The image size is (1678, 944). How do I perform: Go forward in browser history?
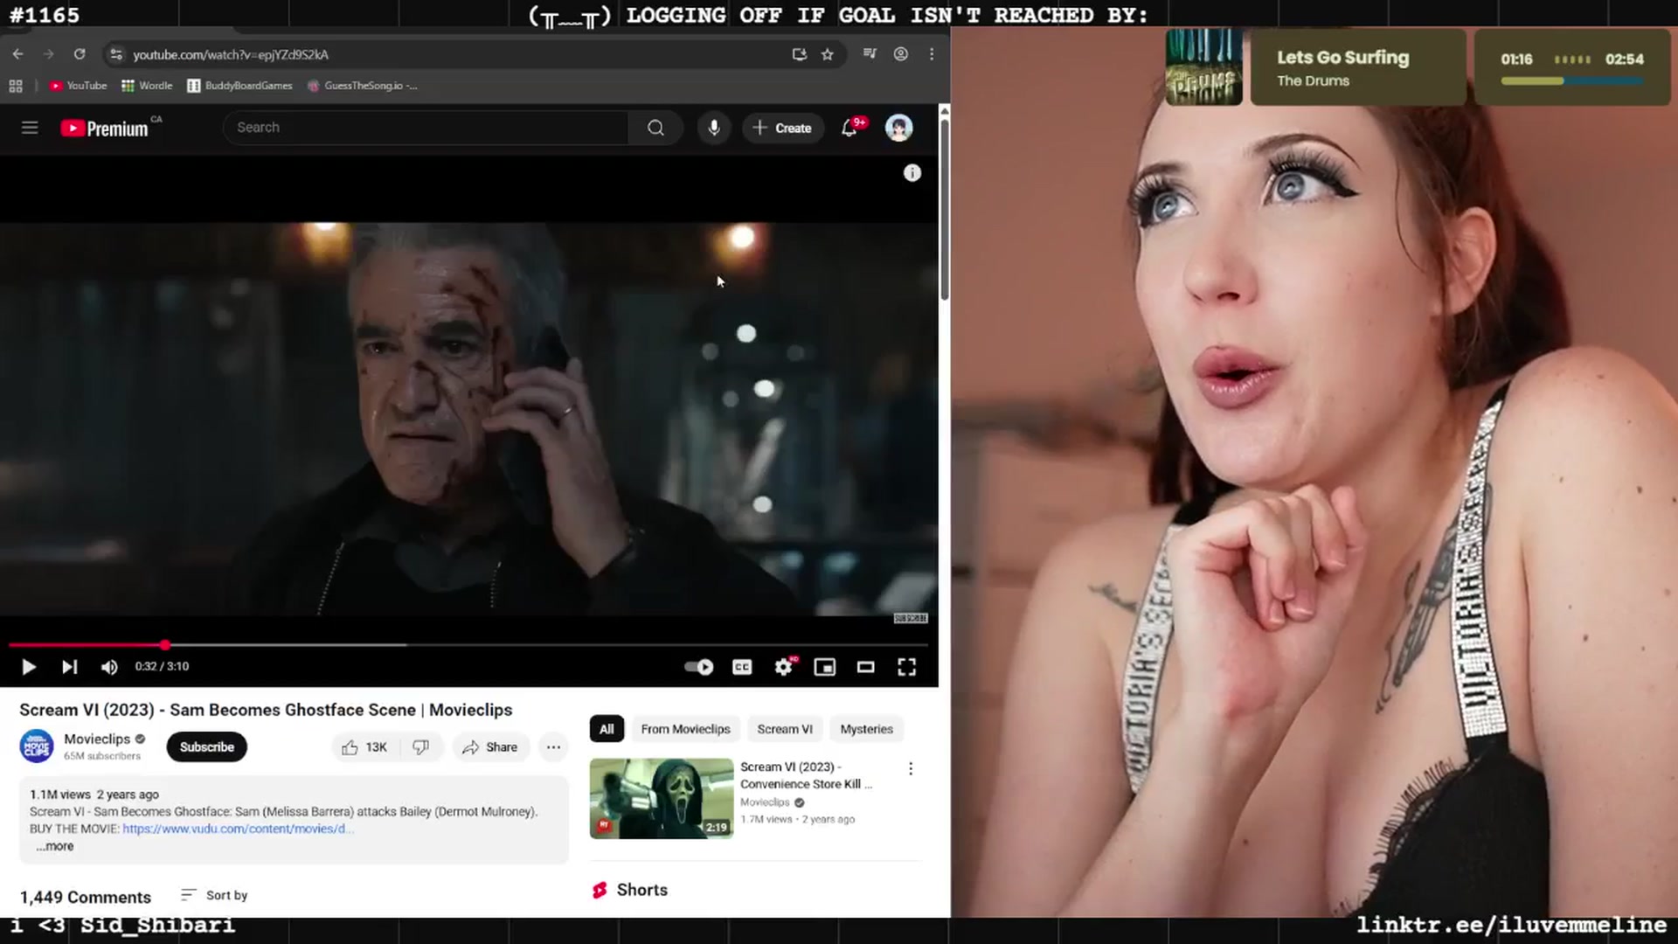(x=49, y=54)
